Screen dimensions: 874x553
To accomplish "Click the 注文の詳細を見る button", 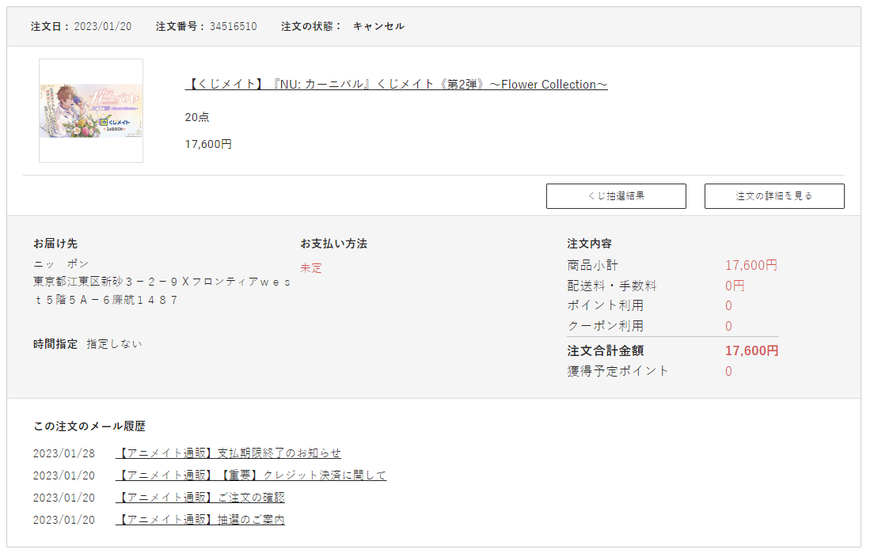I will coord(774,196).
